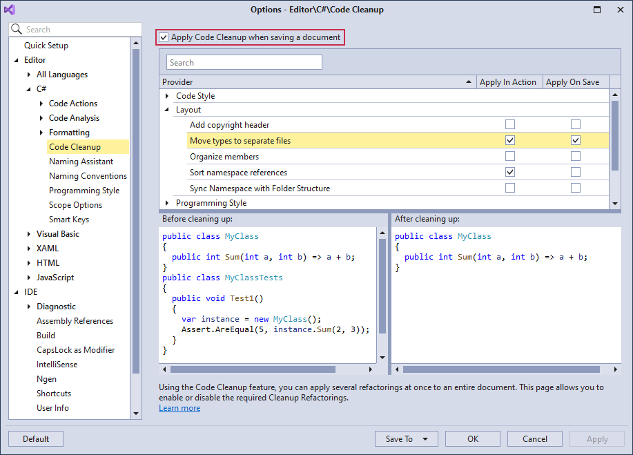Image resolution: width=633 pixels, height=455 pixels.
Task: Select Naming Conventions in the options tree
Action: (88, 176)
